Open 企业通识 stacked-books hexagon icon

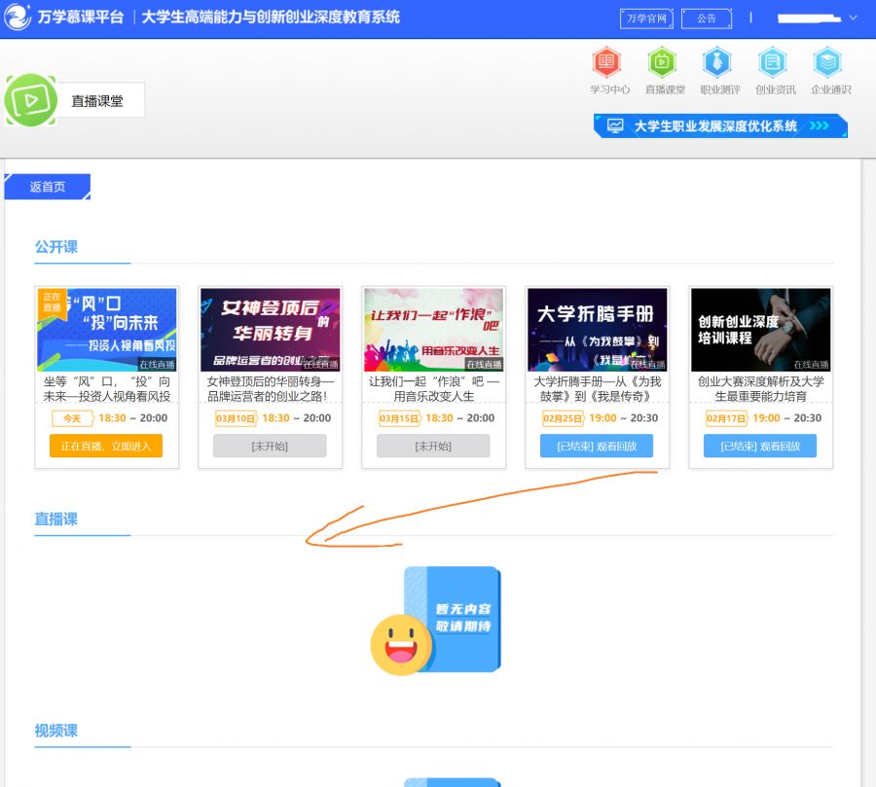tap(828, 63)
